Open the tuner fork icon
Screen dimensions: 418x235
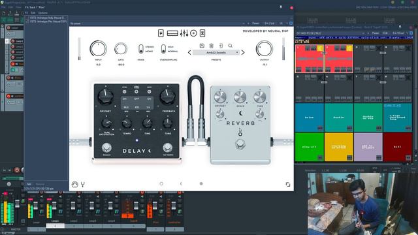coord(83,184)
